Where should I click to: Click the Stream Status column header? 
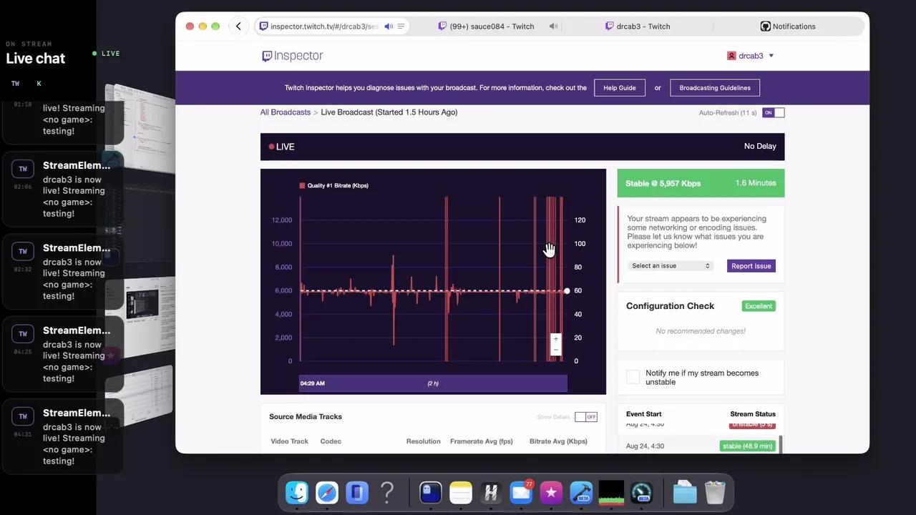pos(753,414)
